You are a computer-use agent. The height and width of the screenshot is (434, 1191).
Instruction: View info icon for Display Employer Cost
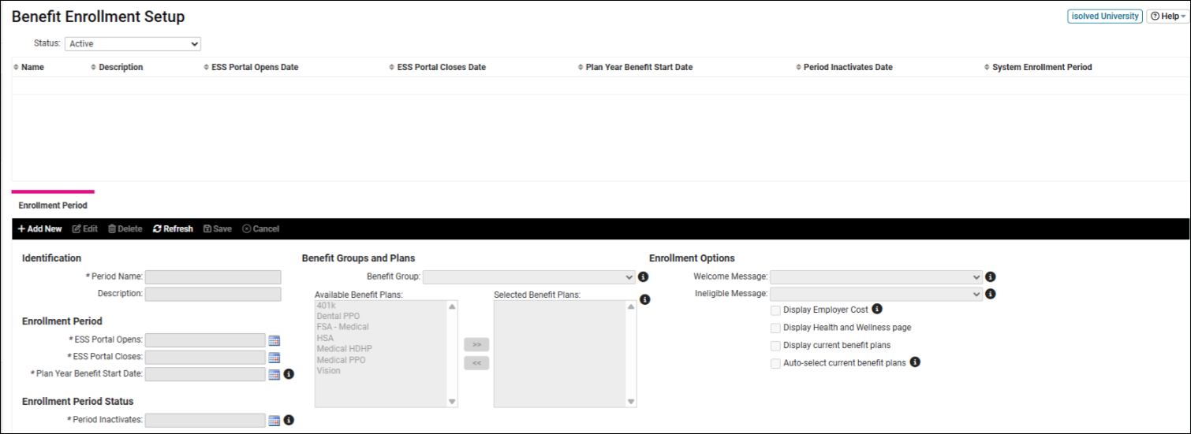(x=877, y=310)
